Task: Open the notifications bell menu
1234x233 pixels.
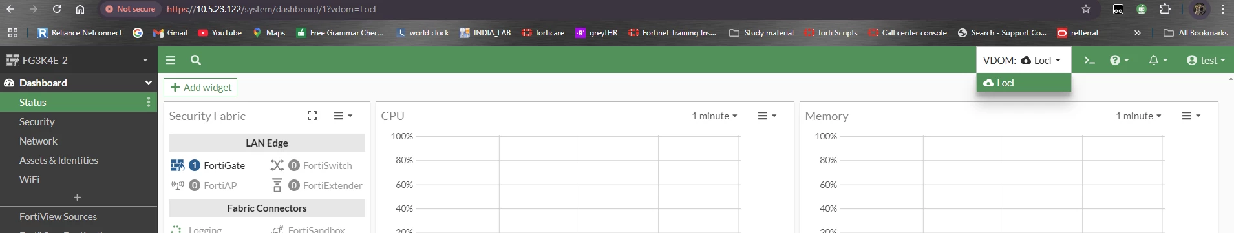Action: click(1158, 60)
